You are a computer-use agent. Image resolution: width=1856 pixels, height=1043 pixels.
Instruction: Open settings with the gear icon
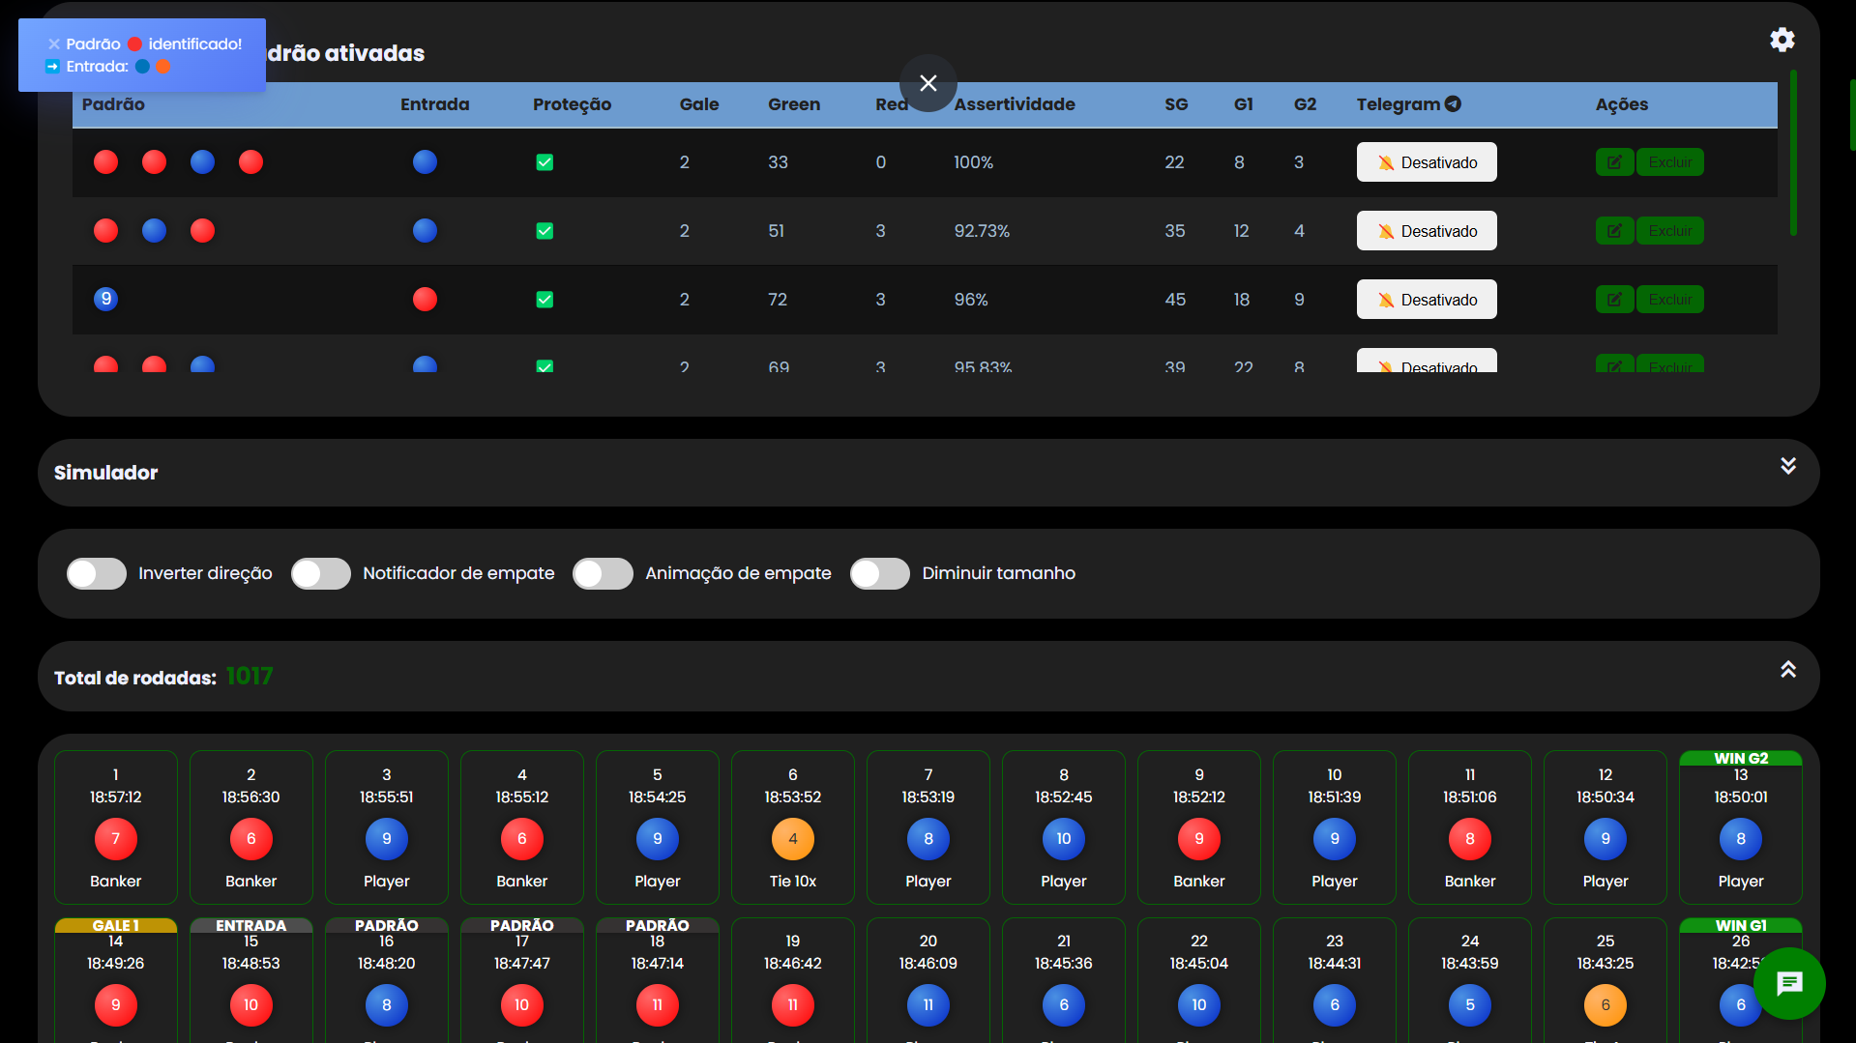pyautogui.click(x=1782, y=40)
